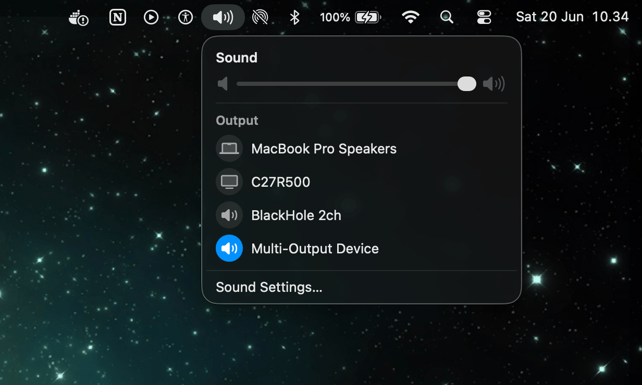Viewport: 642px width, 385px height.
Task: Click the Output section label
Action: (237, 121)
